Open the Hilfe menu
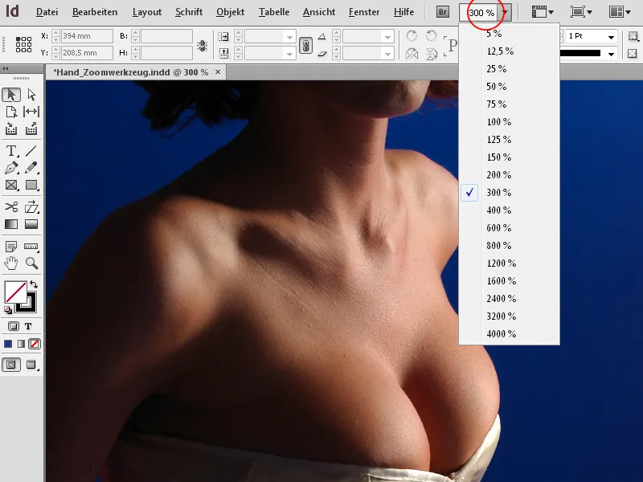 pyautogui.click(x=404, y=12)
